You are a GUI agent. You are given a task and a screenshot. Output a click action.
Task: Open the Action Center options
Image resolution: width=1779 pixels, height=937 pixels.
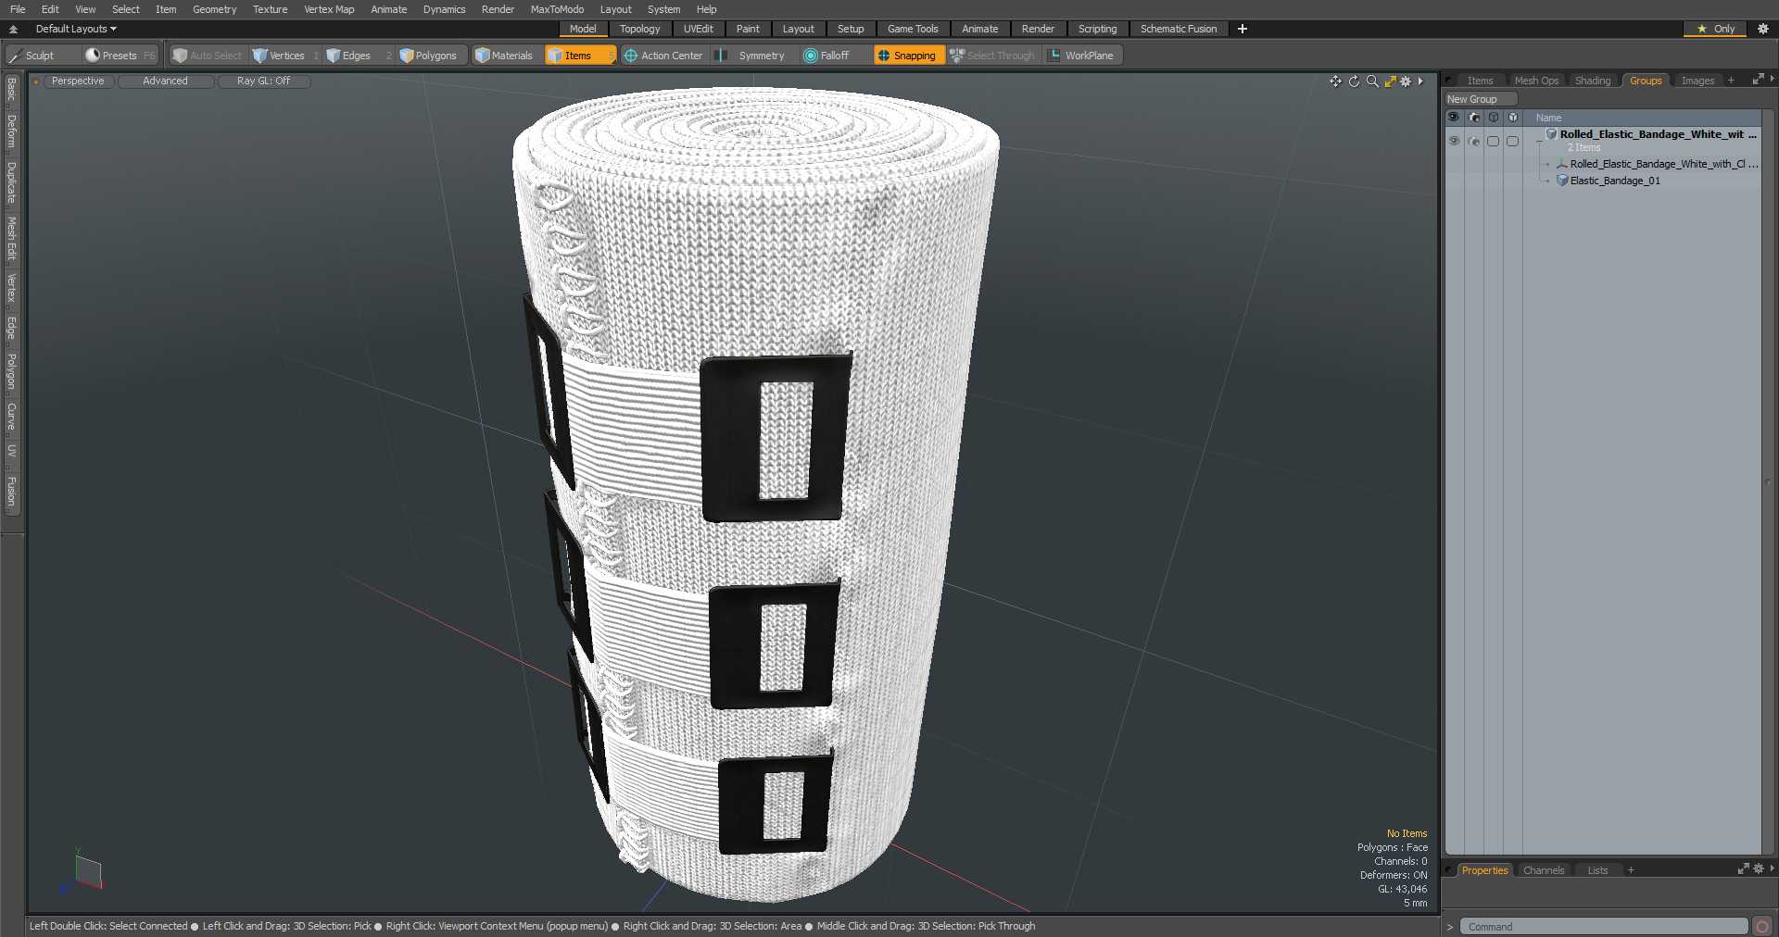pyautogui.click(x=663, y=56)
